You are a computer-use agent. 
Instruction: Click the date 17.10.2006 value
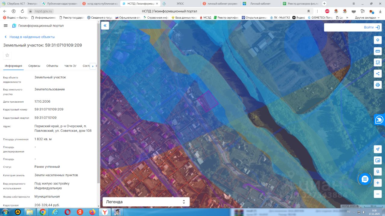pos(42,101)
